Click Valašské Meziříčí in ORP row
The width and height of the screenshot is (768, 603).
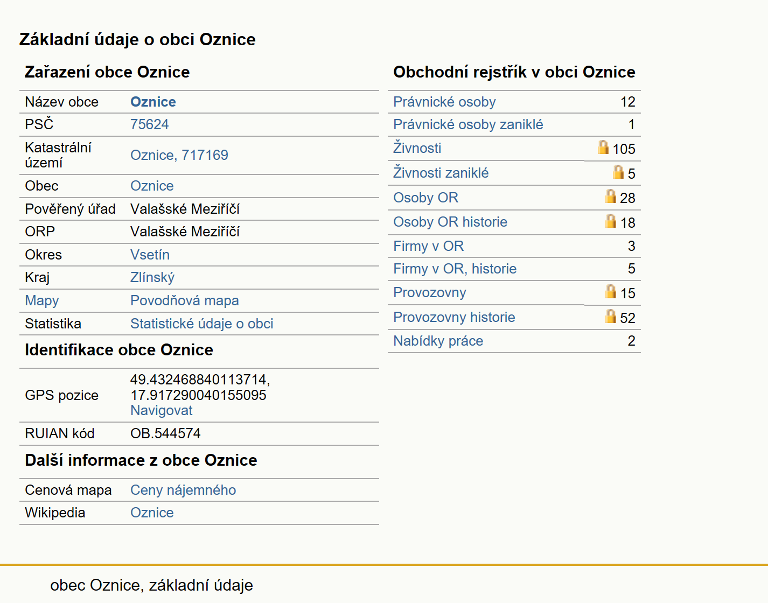click(185, 232)
